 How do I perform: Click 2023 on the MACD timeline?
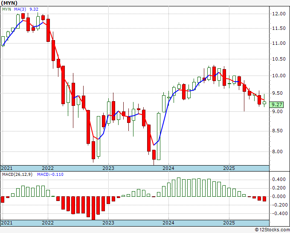pyautogui.click(x=108, y=223)
